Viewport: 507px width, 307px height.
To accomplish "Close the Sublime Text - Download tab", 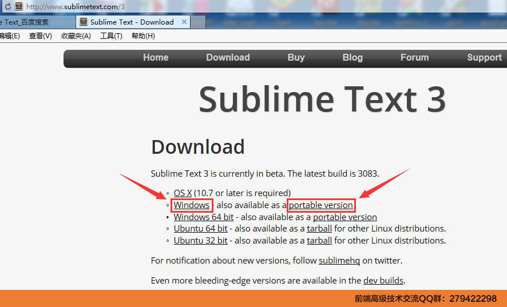I will click(x=184, y=22).
